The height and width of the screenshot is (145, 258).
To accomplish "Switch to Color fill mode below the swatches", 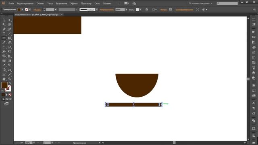I will click(3, 95).
